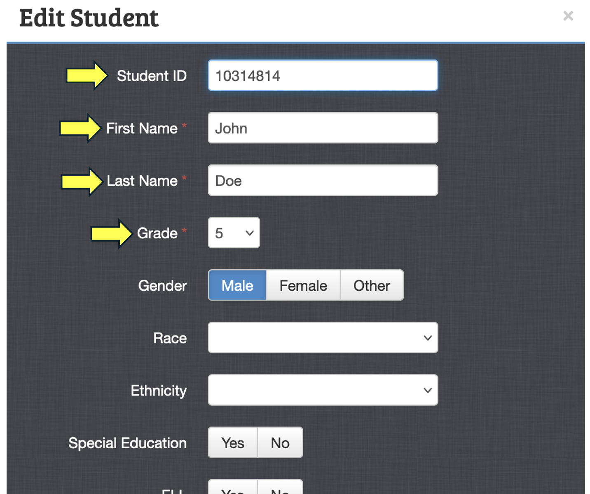Close the Edit Student dialog
The image size is (590, 494).
coord(568,16)
